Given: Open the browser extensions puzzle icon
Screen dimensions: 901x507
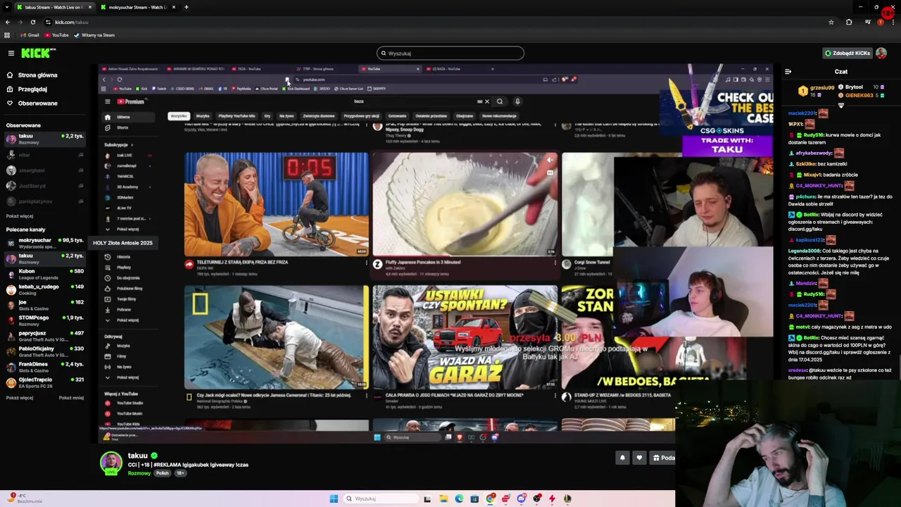Looking at the screenshot, I should pyautogui.click(x=849, y=22).
